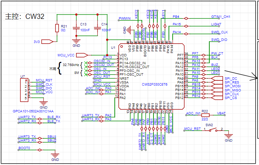The width and height of the screenshot is (259, 165).
Task: Click the SPI_MOSI label
Action: (233, 86)
